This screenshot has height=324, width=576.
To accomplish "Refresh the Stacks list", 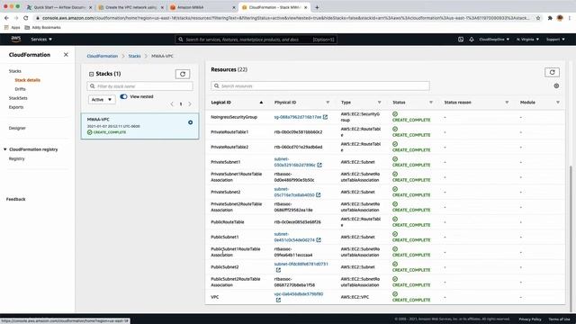I will pos(183,74).
